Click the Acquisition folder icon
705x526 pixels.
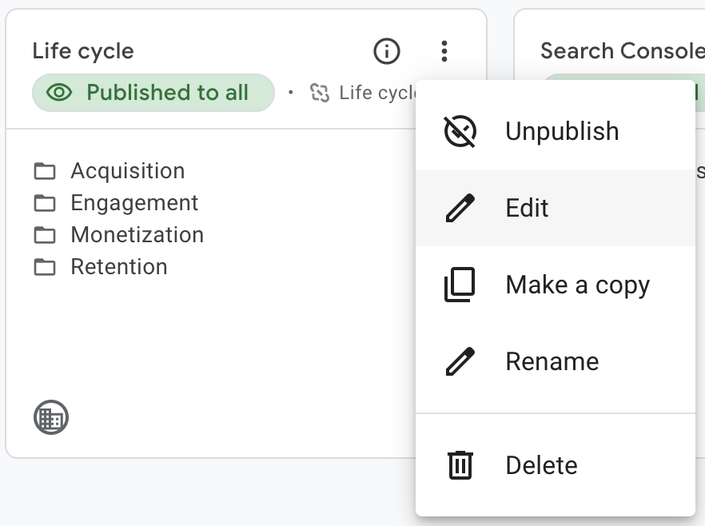click(x=45, y=171)
